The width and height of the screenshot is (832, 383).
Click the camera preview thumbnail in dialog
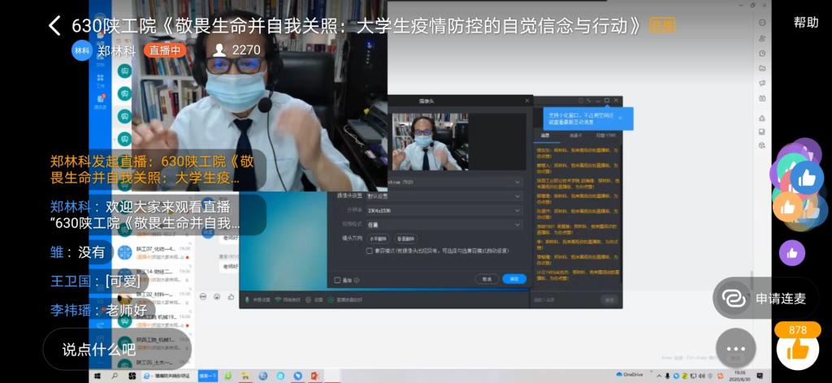430,141
